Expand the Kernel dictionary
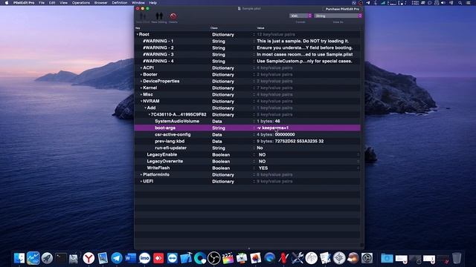 [x=141, y=88]
